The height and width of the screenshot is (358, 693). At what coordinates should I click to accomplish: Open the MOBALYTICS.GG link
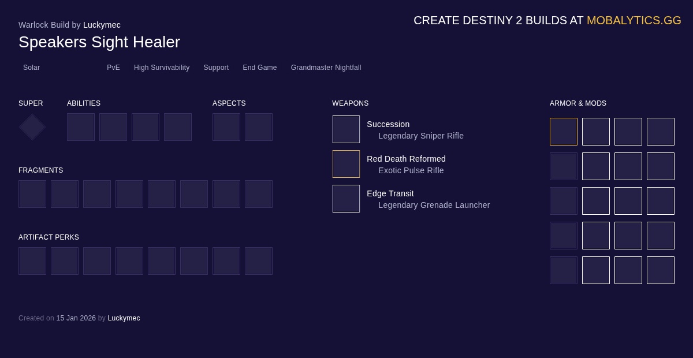[x=634, y=20]
